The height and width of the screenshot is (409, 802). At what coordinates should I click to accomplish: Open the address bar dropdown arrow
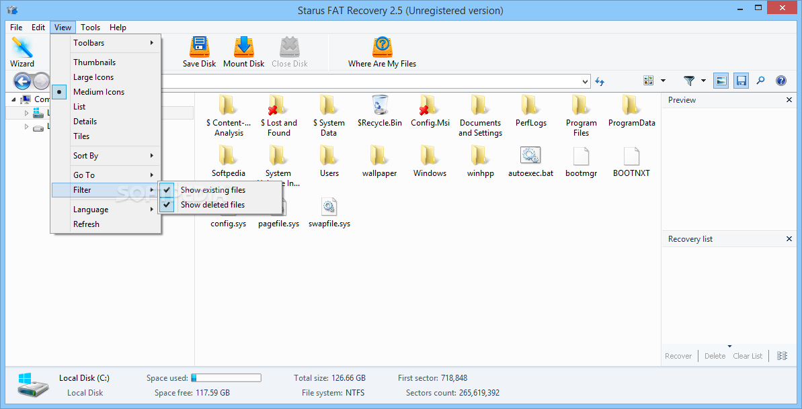click(x=586, y=81)
